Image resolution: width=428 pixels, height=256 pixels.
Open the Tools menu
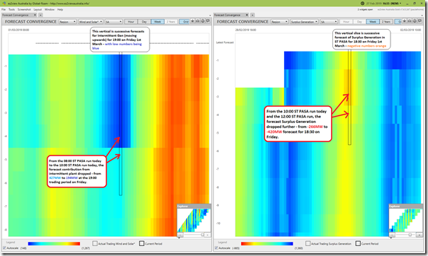(11, 9)
